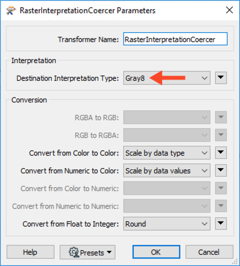Open arrow menu beside Convert from Numeric to Color
The width and height of the screenshot is (240, 266).
(221, 170)
